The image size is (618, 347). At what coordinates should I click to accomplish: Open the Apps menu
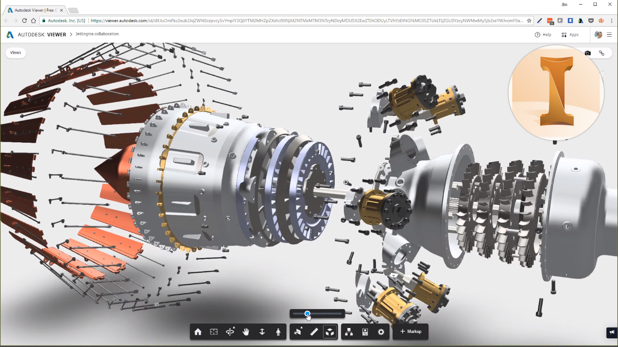click(x=570, y=35)
